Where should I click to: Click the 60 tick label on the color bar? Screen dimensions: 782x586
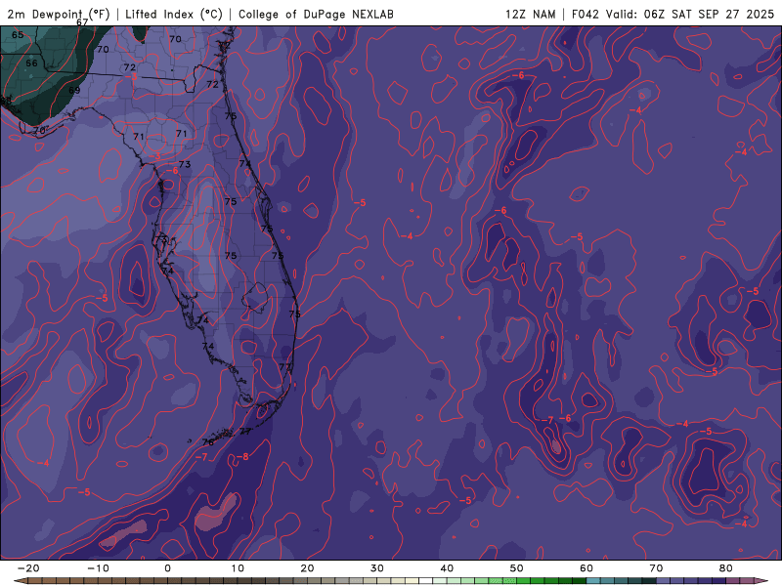pos(586,568)
